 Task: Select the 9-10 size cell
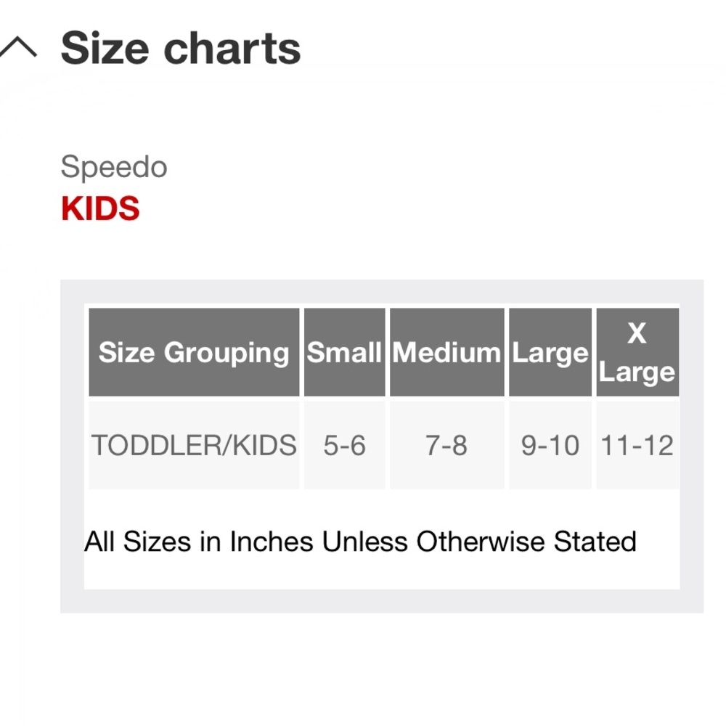click(550, 445)
